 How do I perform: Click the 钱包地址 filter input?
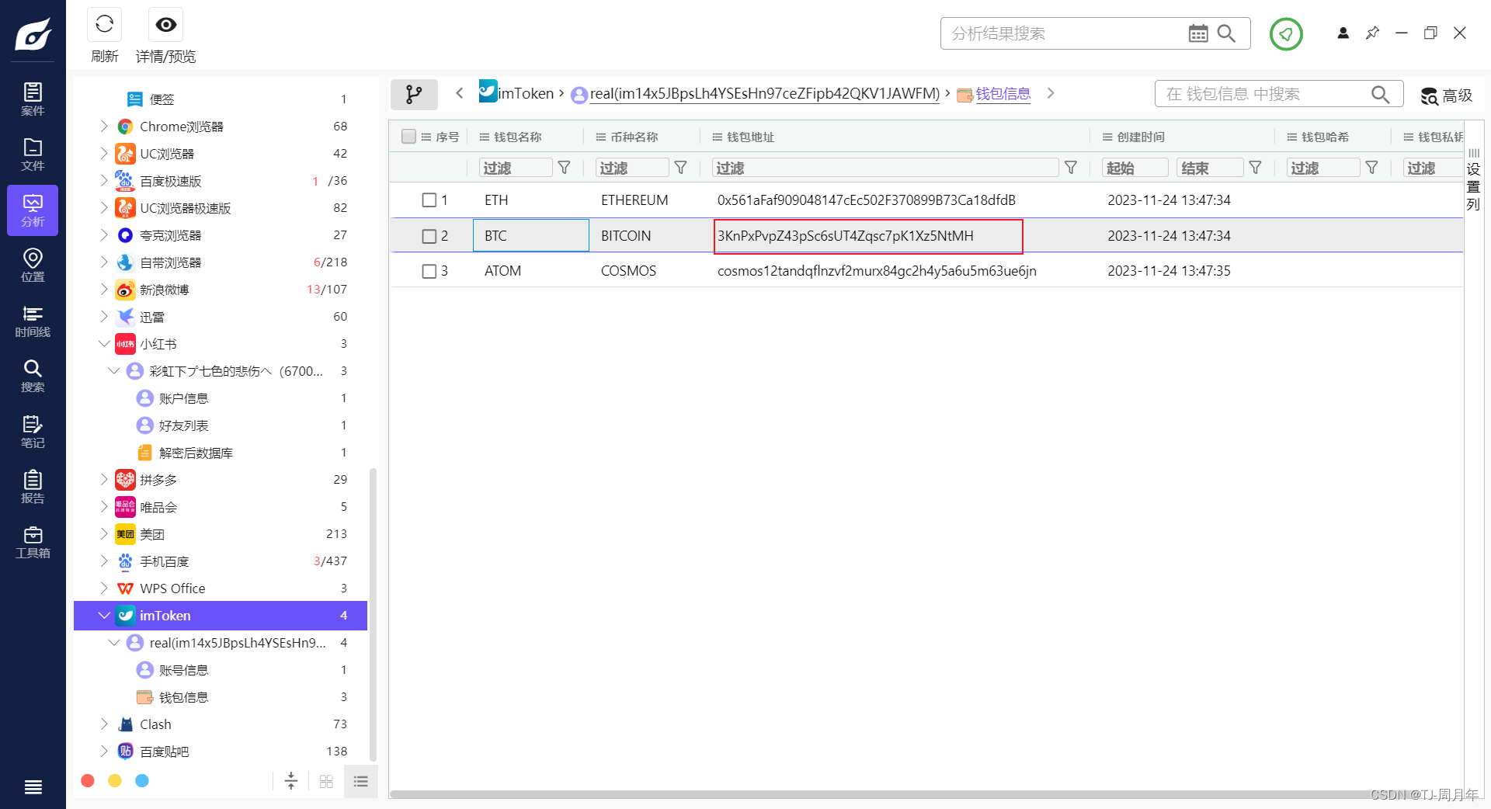(885, 168)
